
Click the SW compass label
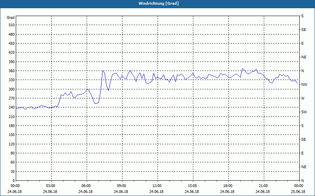tap(304, 112)
